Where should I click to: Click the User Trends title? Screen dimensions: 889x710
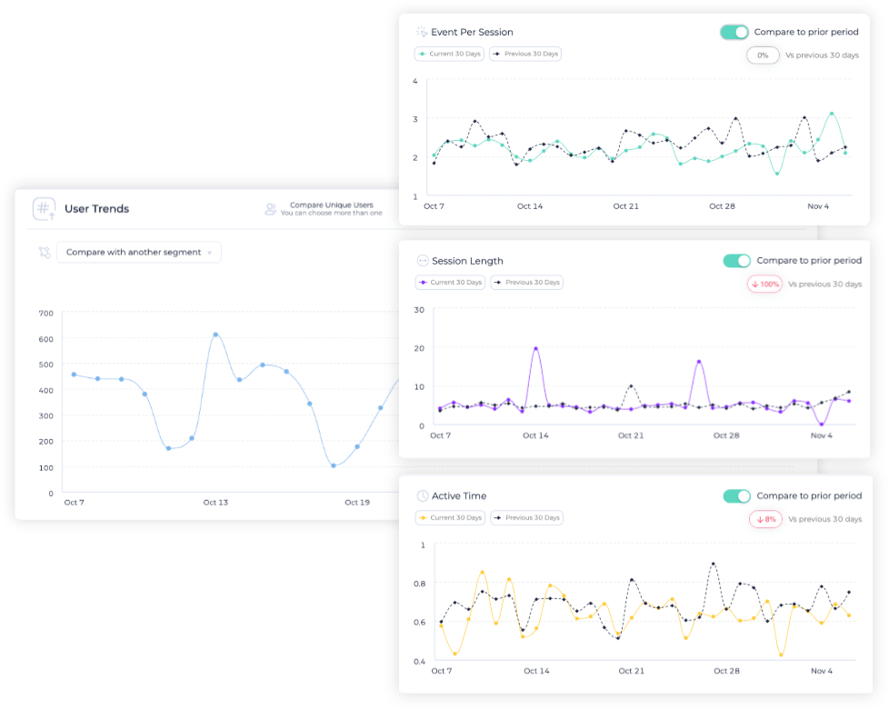[x=97, y=209]
